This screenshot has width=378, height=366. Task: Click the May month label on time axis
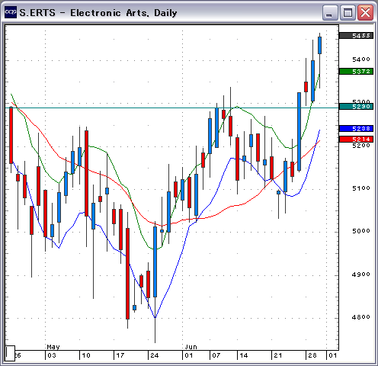click(x=53, y=347)
